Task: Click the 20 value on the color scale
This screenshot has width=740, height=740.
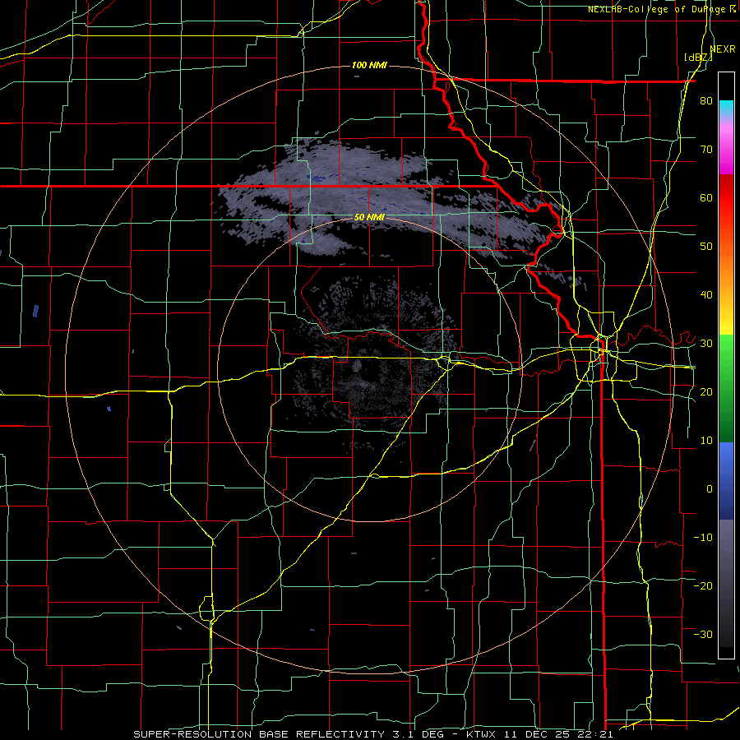Action: coord(706,392)
